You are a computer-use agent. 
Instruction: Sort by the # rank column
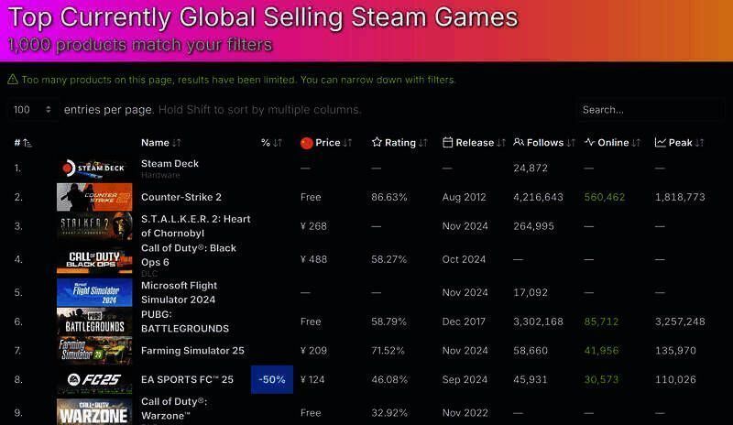coord(23,143)
